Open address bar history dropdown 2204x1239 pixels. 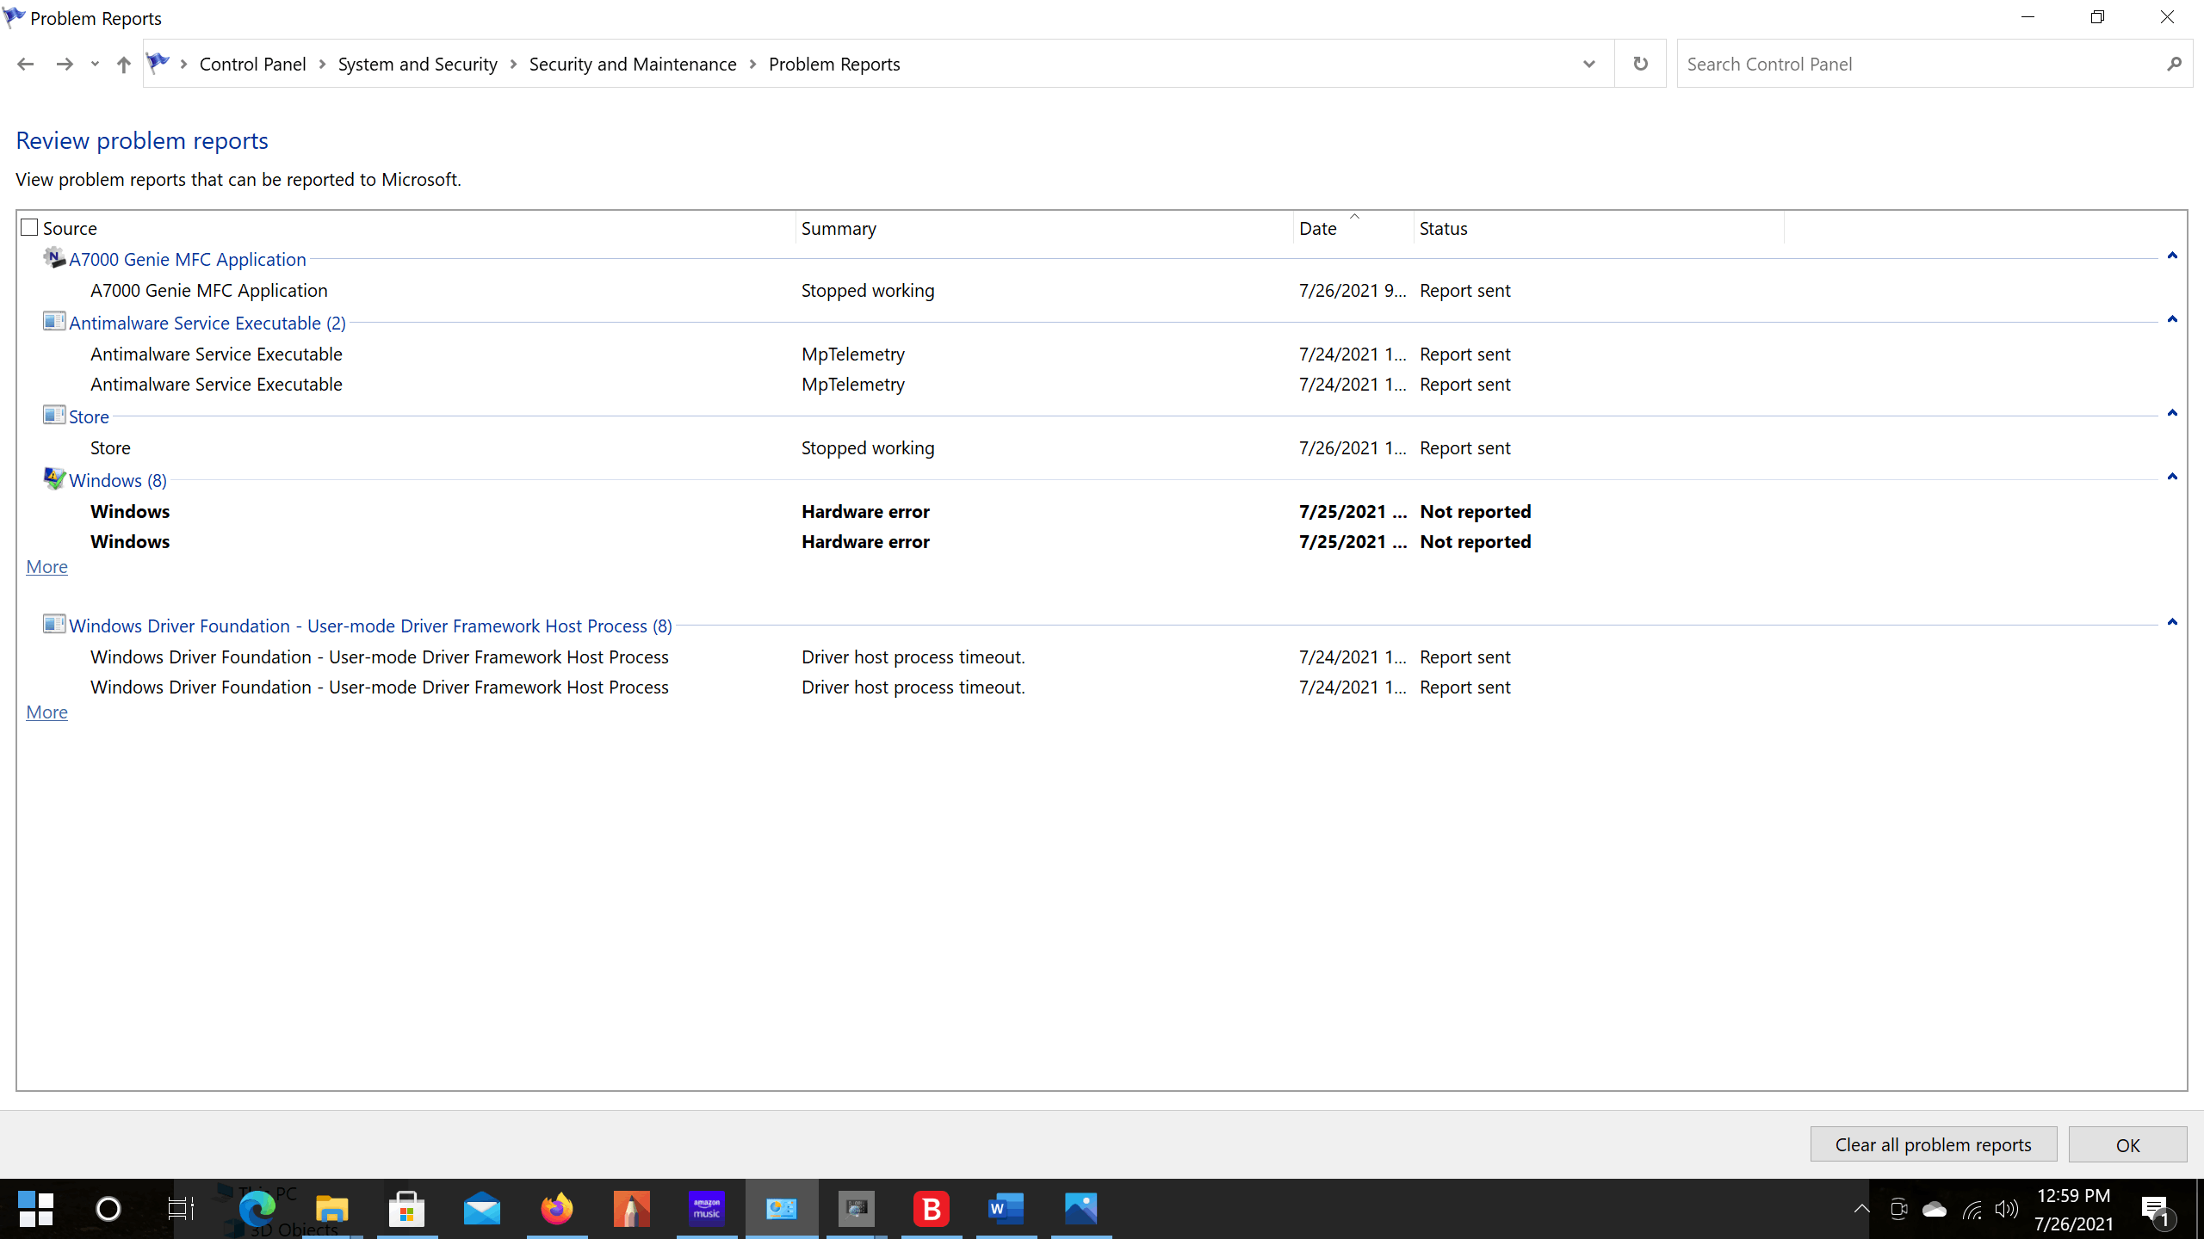pos(1588,64)
